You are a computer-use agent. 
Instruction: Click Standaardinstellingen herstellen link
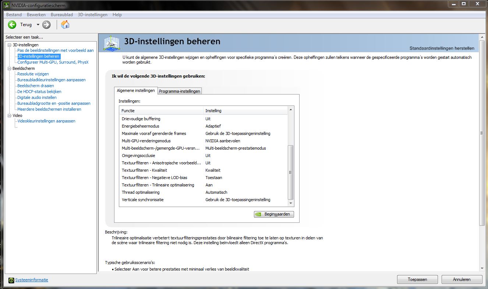pos(442,48)
